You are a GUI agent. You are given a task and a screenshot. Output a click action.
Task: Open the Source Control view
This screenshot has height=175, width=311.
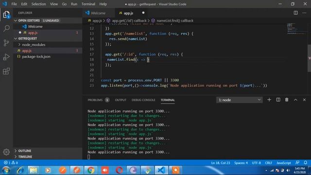[6, 43]
